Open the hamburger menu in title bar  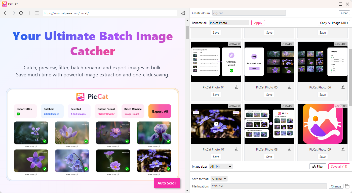click(326, 4)
